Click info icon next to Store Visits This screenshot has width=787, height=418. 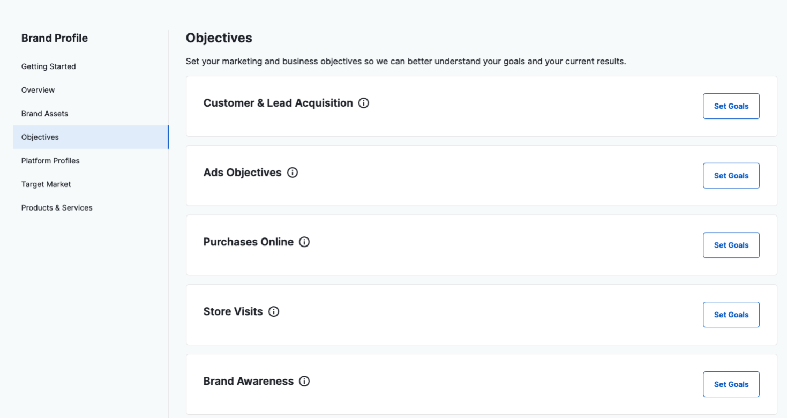274,311
